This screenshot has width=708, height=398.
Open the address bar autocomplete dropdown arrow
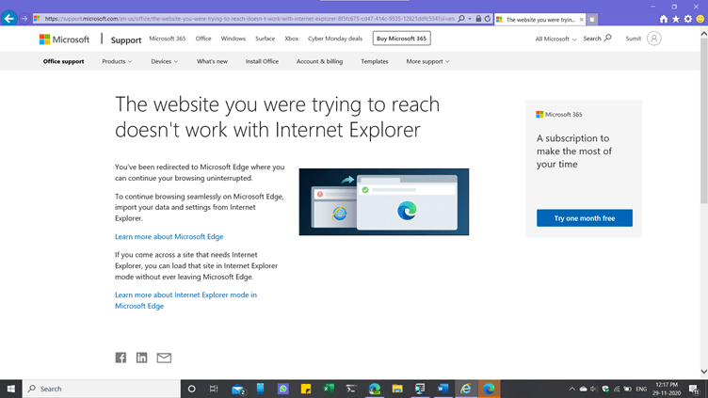pos(470,19)
